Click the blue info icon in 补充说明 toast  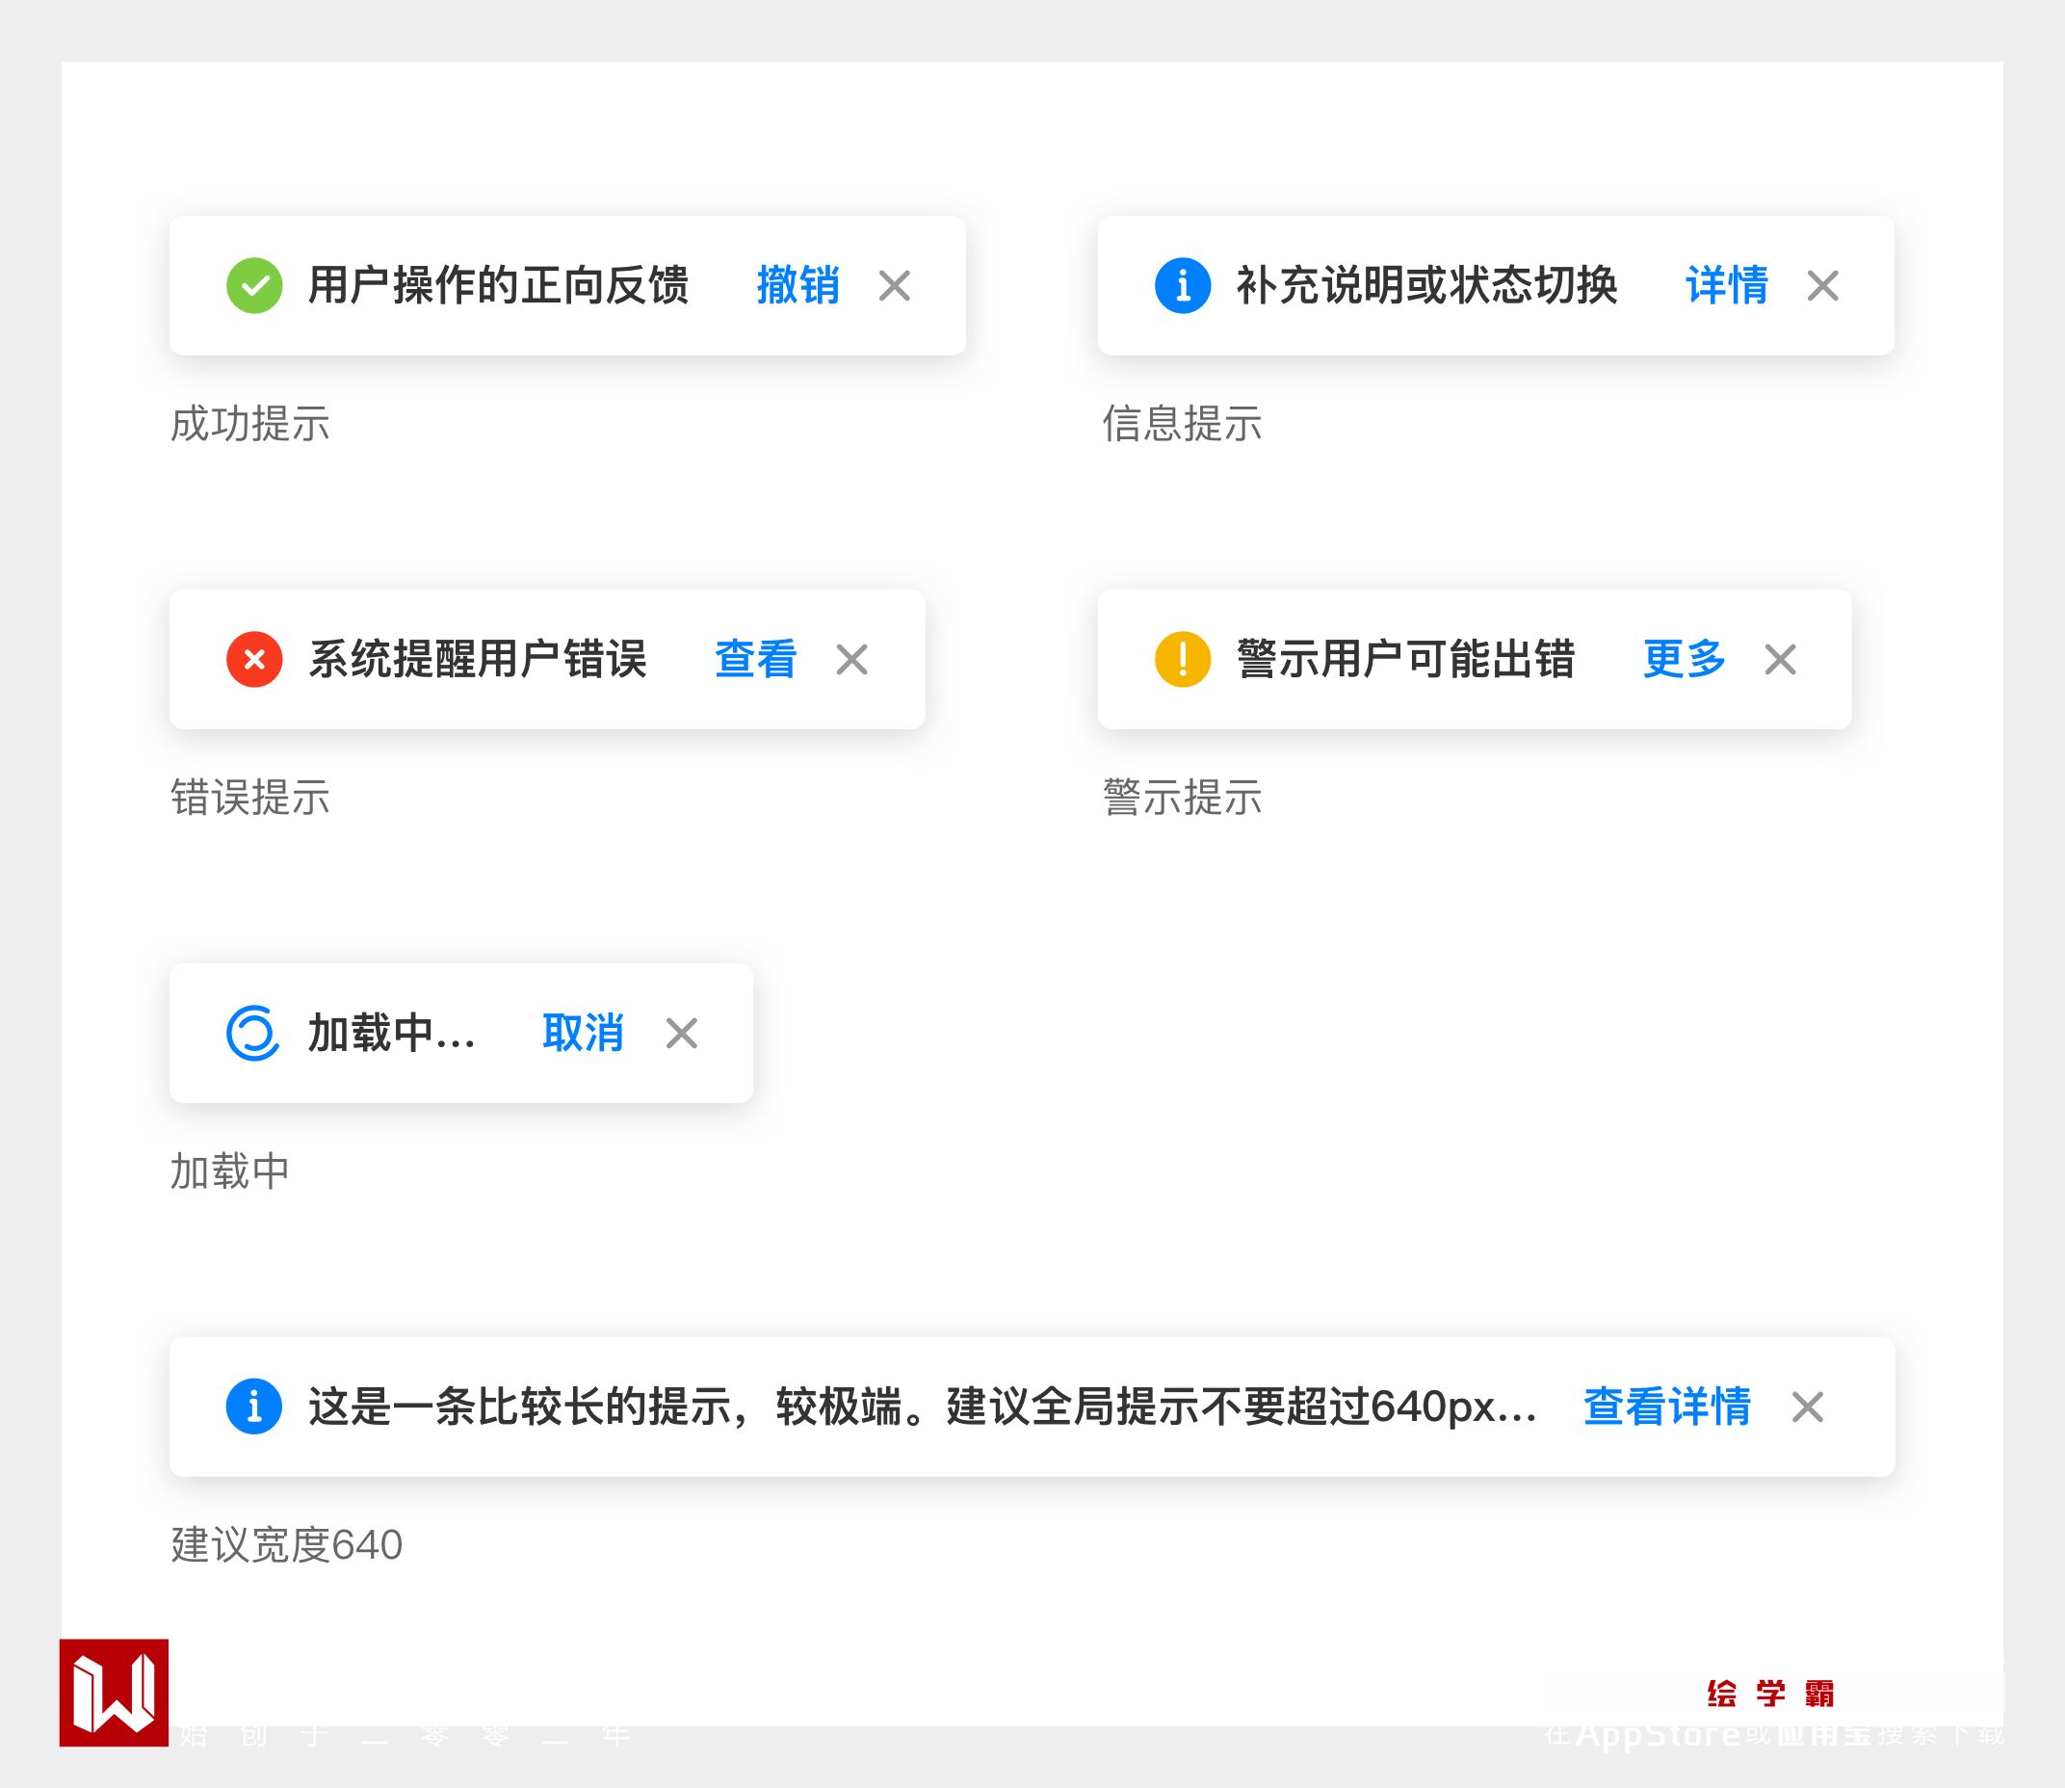click(1182, 285)
